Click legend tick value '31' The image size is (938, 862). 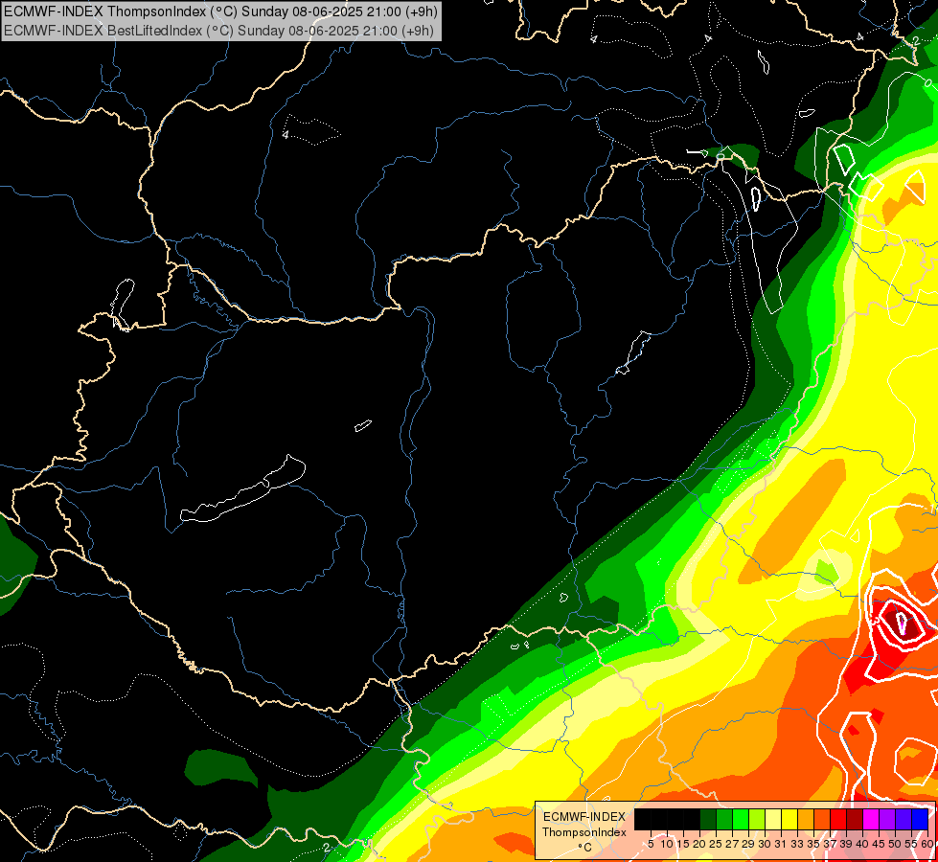(781, 844)
